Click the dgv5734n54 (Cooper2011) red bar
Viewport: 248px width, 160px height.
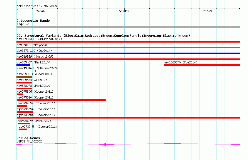pyautogui.click(x=22, y=106)
